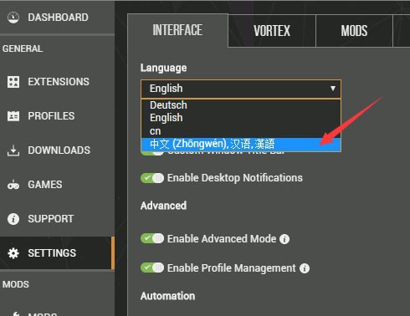Viewport: 410px width, 316px height.
Task: Click the Games controller icon
Action: tap(13, 185)
